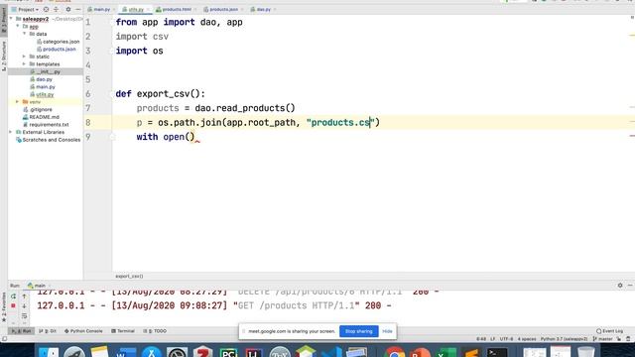
Task: Open README.md in project tree
Action: pyautogui.click(x=41, y=117)
